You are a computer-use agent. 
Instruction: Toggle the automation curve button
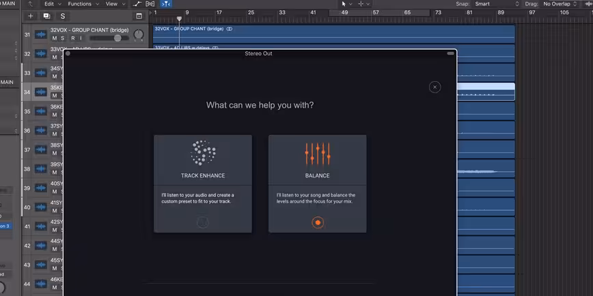click(x=137, y=4)
